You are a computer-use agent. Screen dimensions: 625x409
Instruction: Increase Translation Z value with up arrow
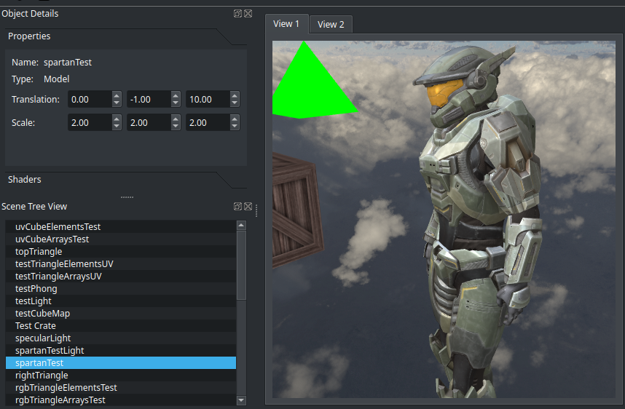[x=235, y=95]
